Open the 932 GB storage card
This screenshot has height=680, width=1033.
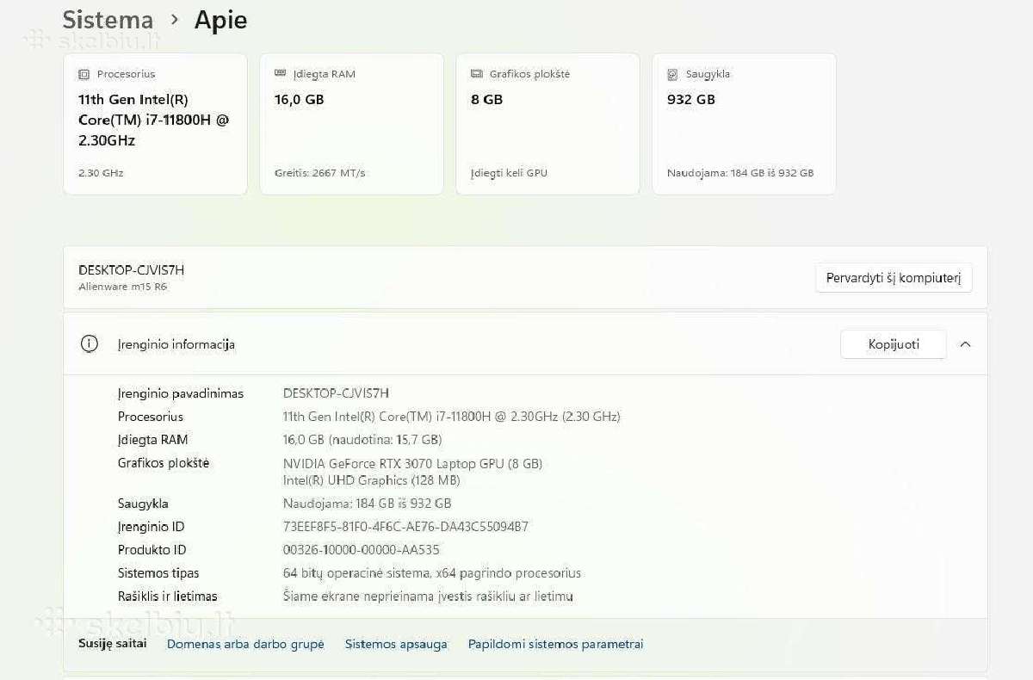[x=744, y=124]
